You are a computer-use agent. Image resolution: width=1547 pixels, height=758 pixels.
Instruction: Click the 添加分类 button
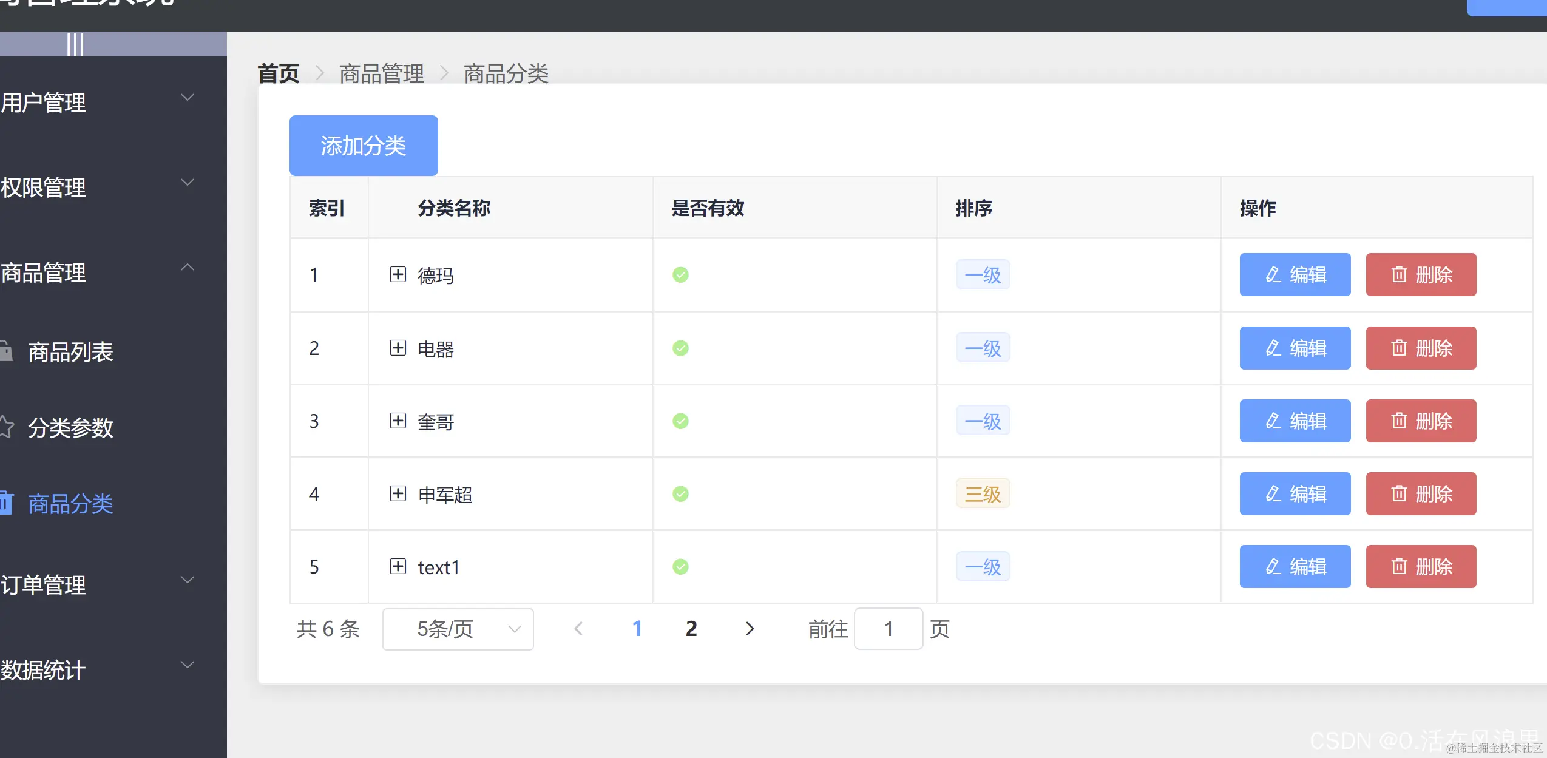coord(364,146)
